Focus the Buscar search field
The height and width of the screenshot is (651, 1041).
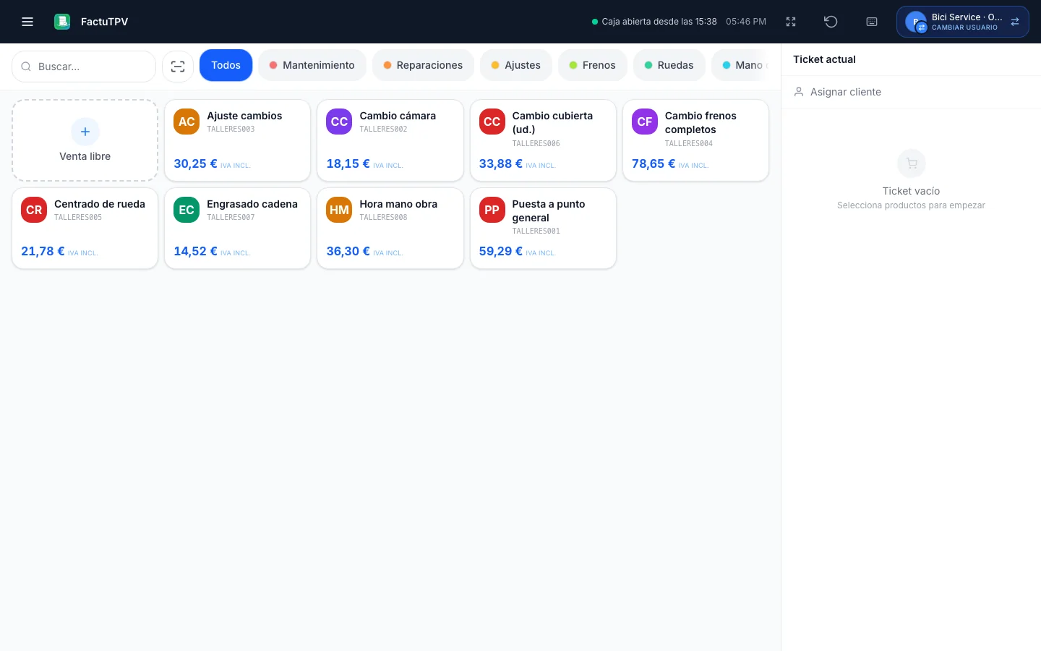point(84,67)
